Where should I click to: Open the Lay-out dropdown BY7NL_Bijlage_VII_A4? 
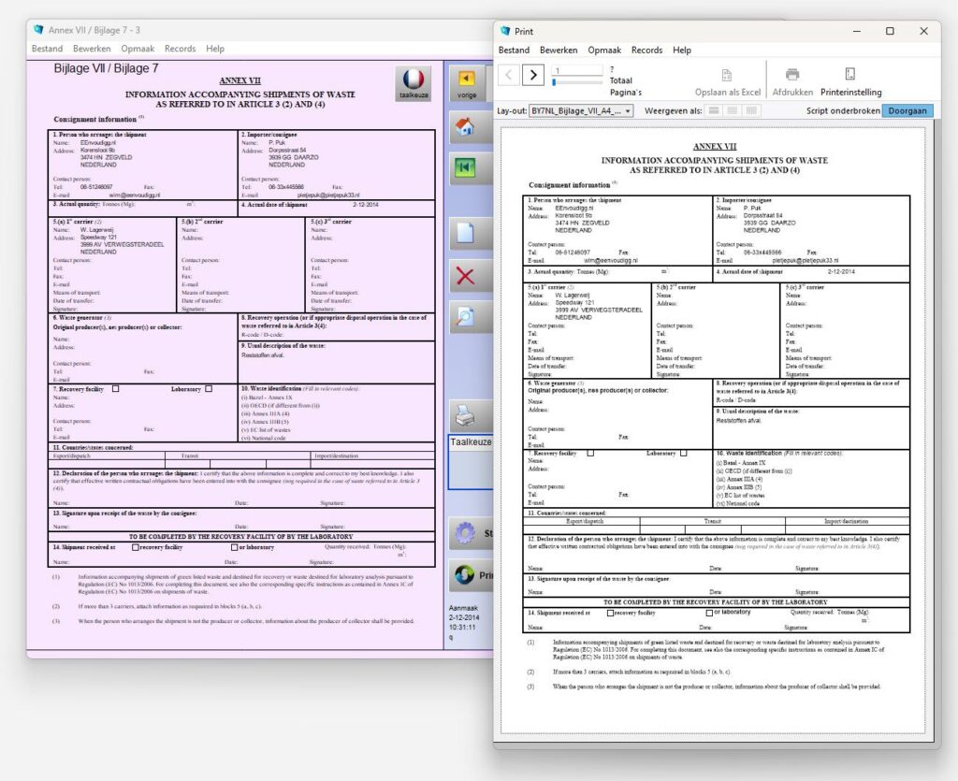tap(581, 110)
